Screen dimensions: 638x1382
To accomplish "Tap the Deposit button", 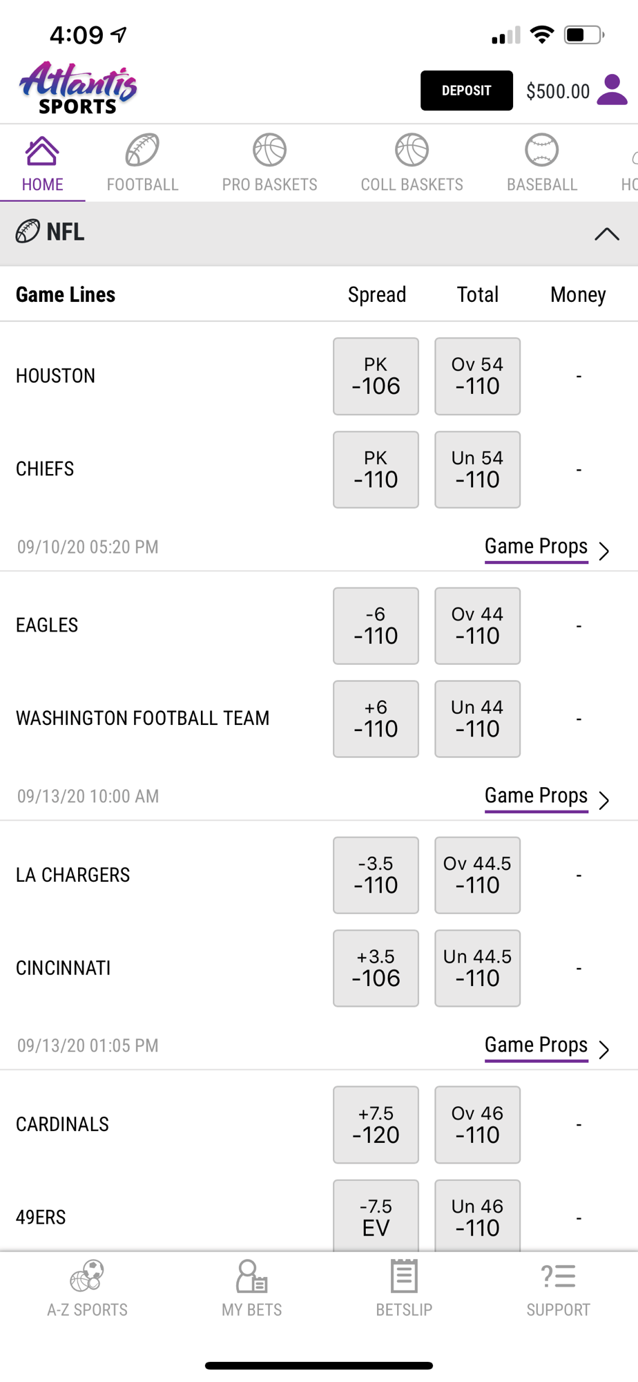I will pyautogui.click(x=467, y=91).
